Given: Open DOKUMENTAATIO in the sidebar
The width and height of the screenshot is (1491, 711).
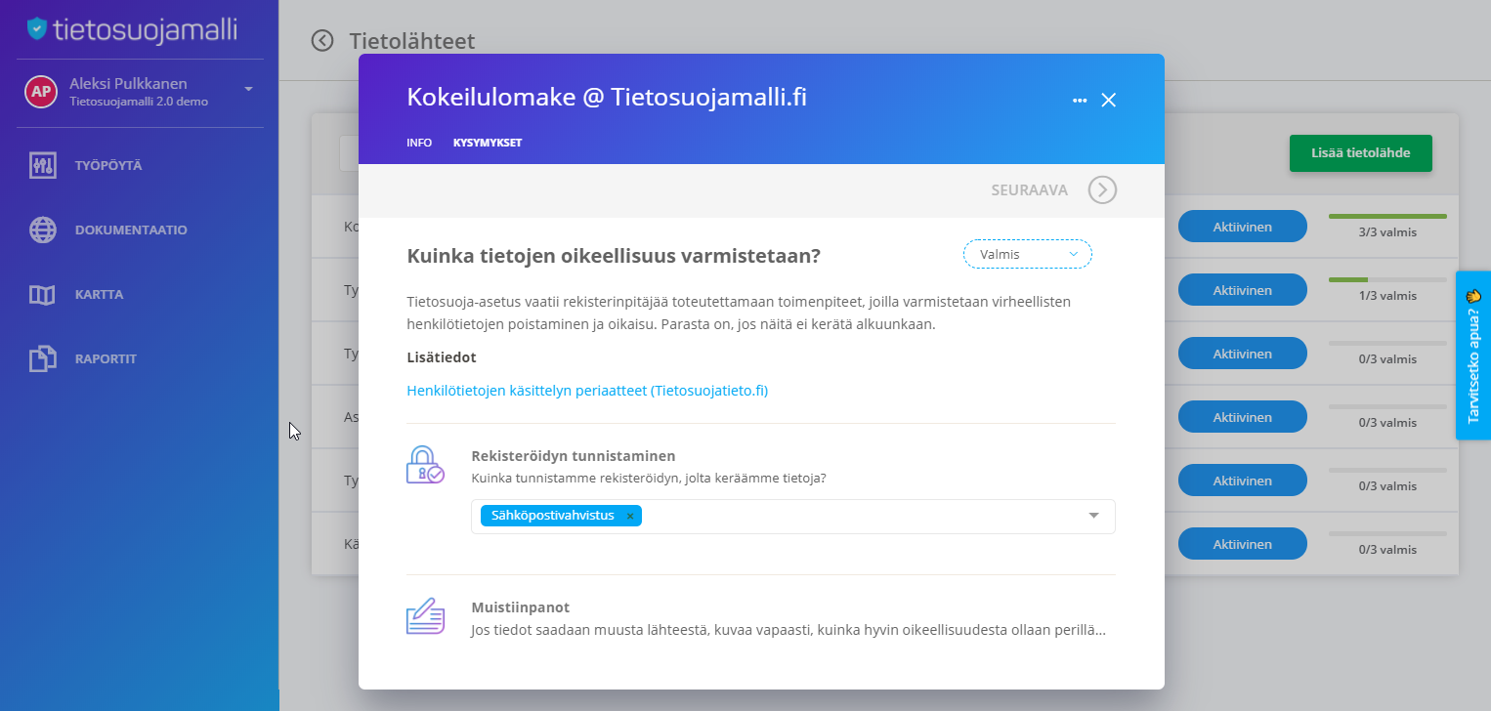Looking at the screenshot, I should click(131, 230).
